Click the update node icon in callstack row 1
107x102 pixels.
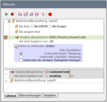click(12, 72)
